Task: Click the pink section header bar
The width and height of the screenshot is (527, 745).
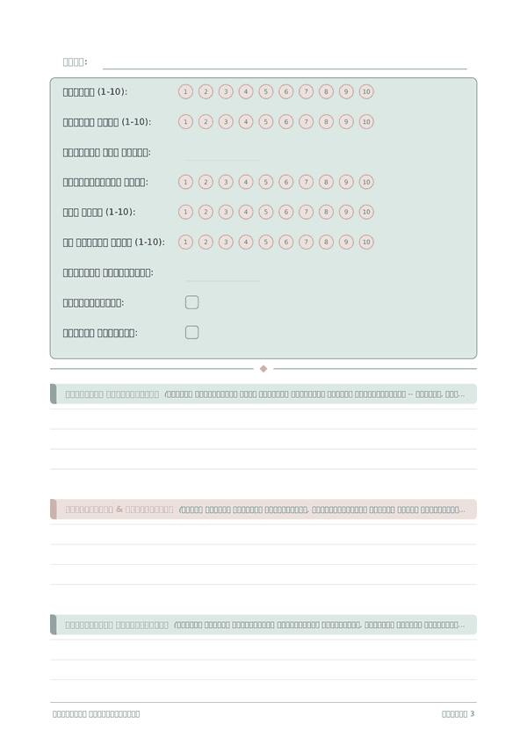Action: (263, 510)
